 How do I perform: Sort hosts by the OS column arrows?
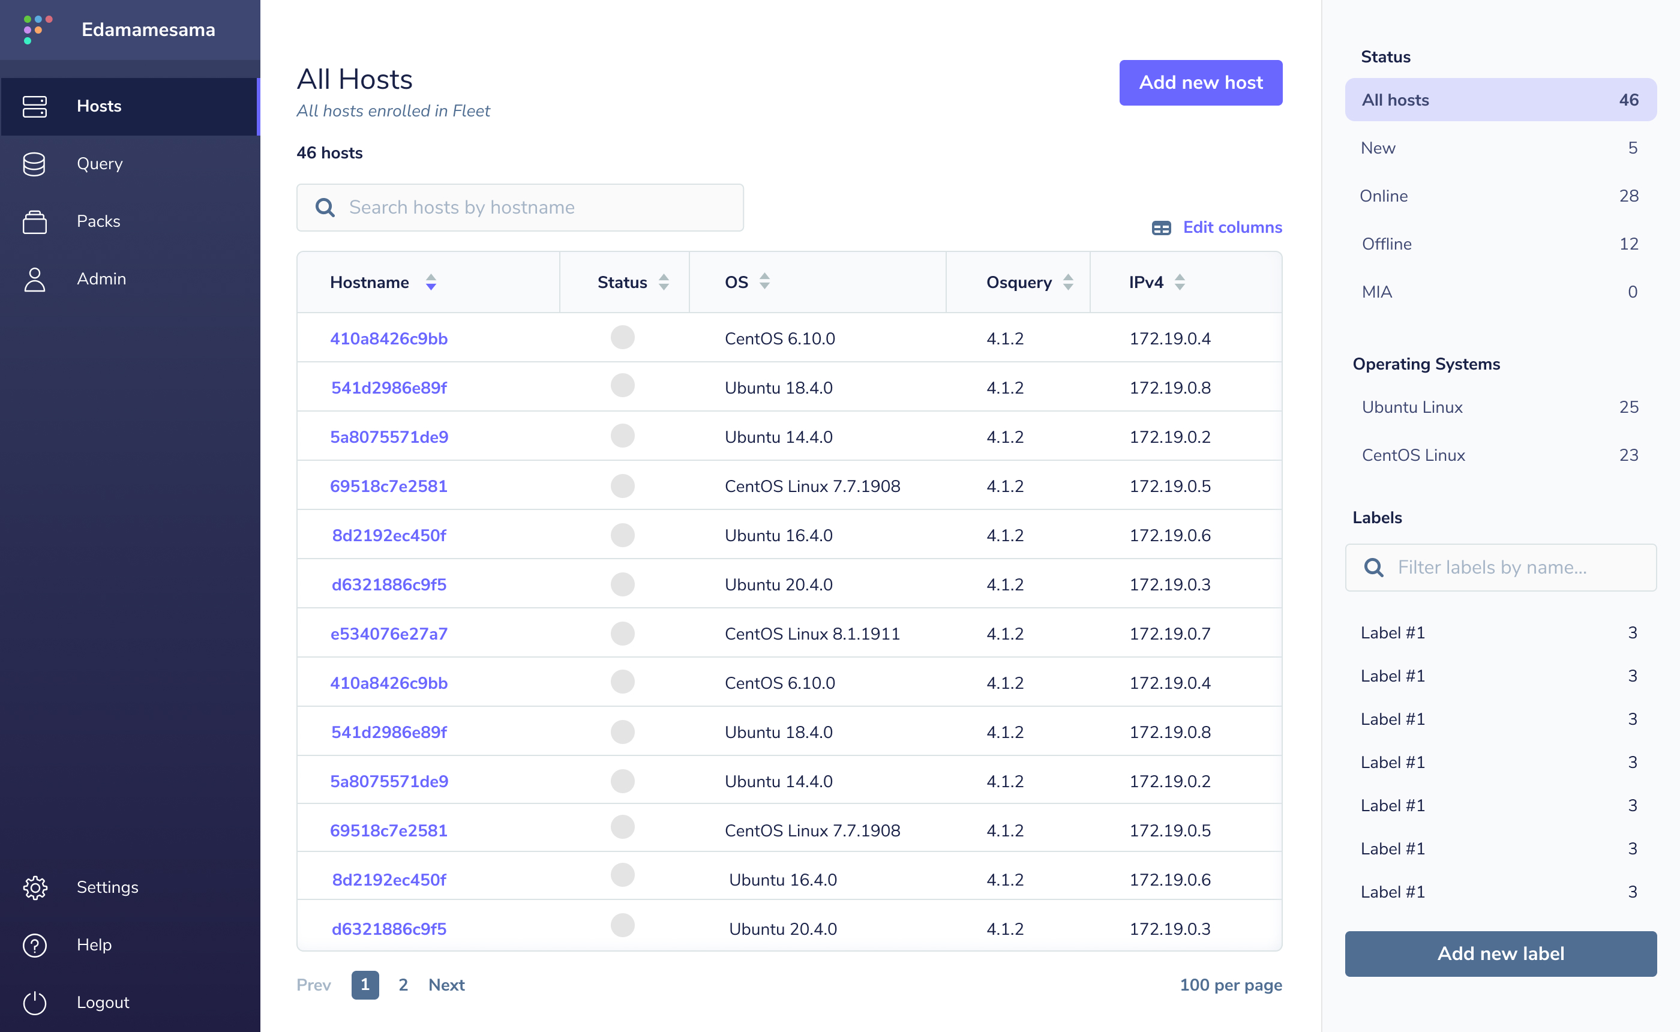click(x=764, y=281)
